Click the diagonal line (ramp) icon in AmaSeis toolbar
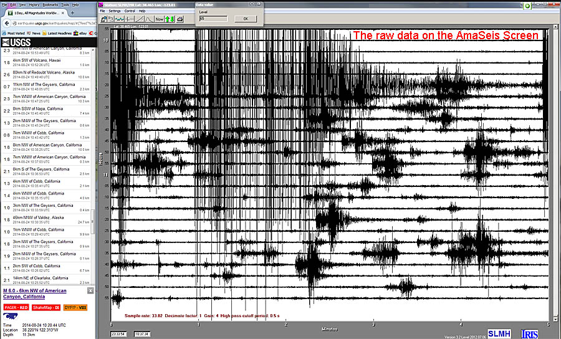561x339 pixels. 140,19
